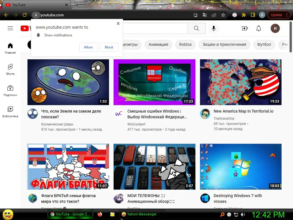This screenshot has width=293, height=220.
Task: Click the Update button in Chrome
Action: pos(276,15)
